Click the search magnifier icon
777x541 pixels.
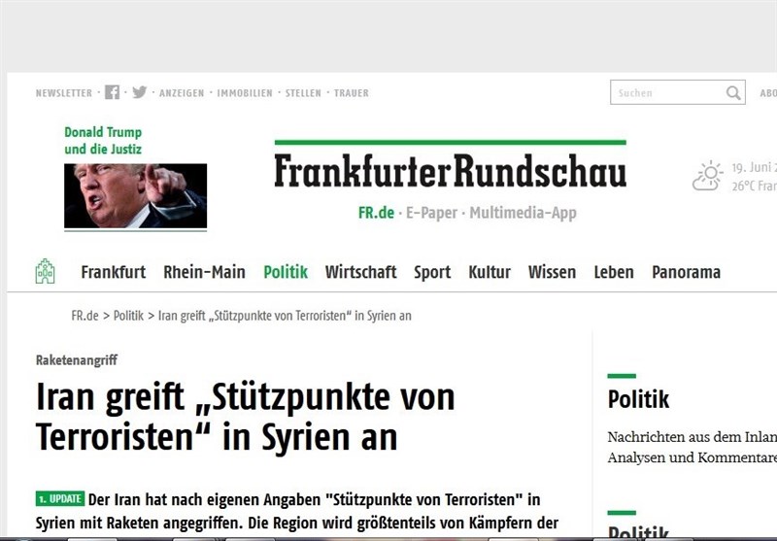pos(733,92)
